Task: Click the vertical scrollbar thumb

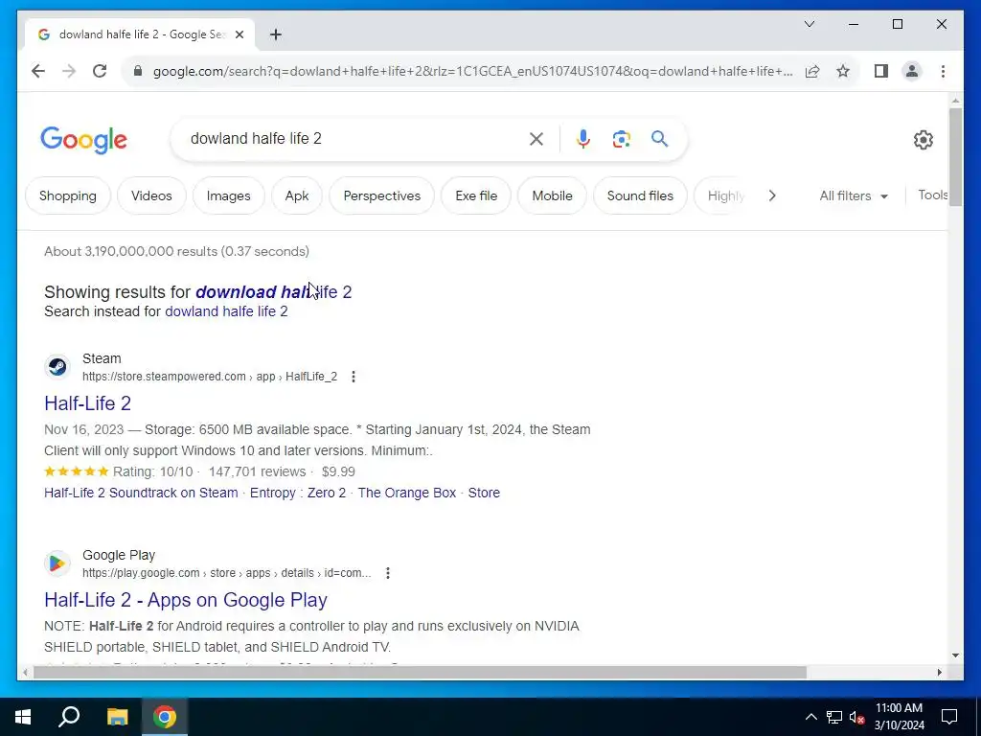Action: pyautogui.click(x=955, y=155)
